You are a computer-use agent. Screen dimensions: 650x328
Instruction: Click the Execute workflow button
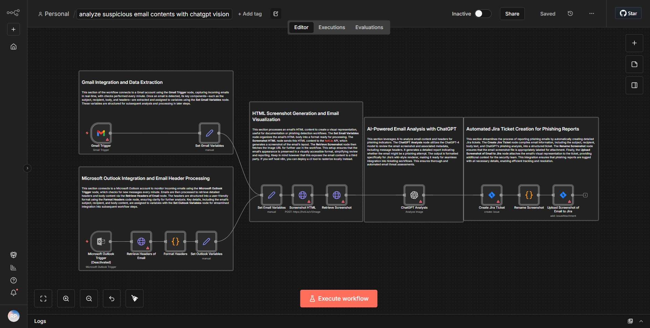339,298
